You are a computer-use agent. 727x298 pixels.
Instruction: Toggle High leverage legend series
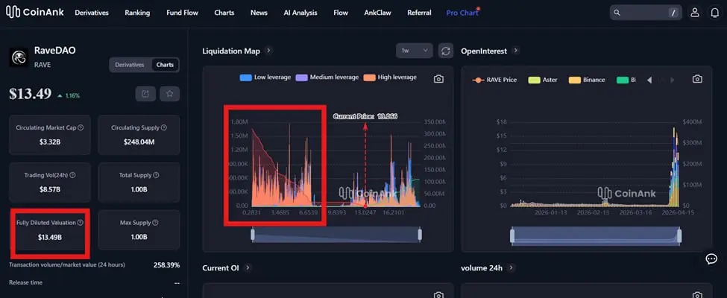coord(390,77)
